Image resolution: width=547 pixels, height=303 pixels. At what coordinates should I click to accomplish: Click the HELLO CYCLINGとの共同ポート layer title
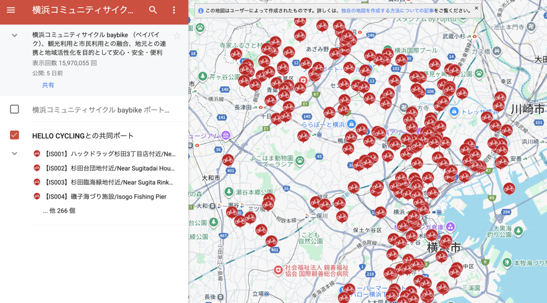pos(83,136)
